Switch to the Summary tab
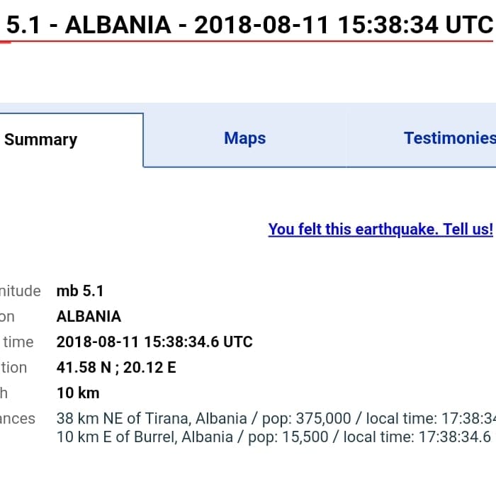 click(x=41, y=140)
